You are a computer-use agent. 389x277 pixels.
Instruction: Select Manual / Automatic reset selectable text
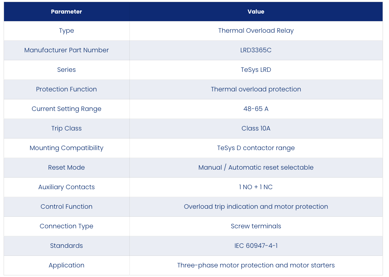point(256,168)
